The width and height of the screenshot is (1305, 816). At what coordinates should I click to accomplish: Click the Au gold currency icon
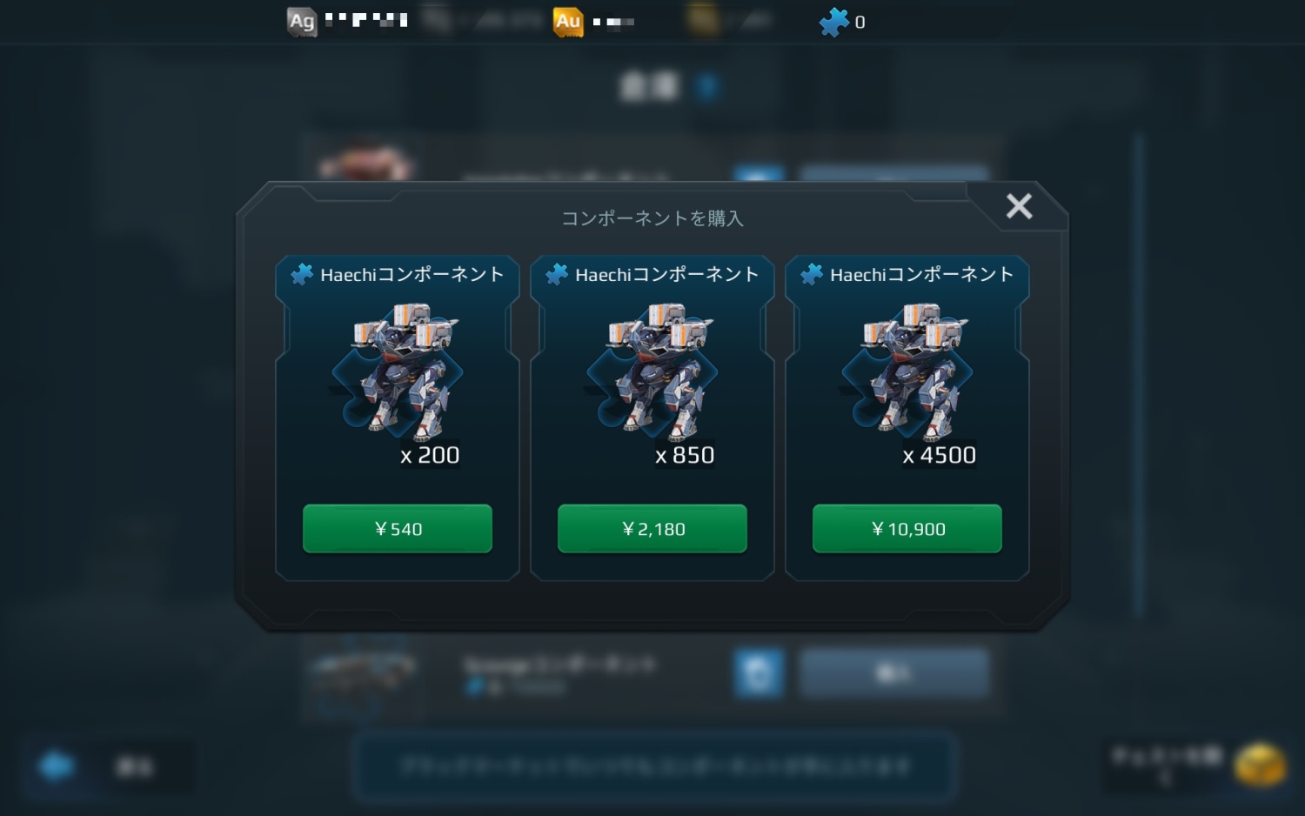567,22
